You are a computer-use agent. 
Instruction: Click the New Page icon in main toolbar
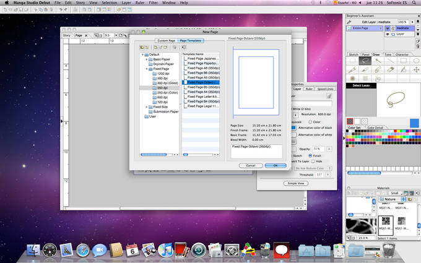[x=5, y=10]
